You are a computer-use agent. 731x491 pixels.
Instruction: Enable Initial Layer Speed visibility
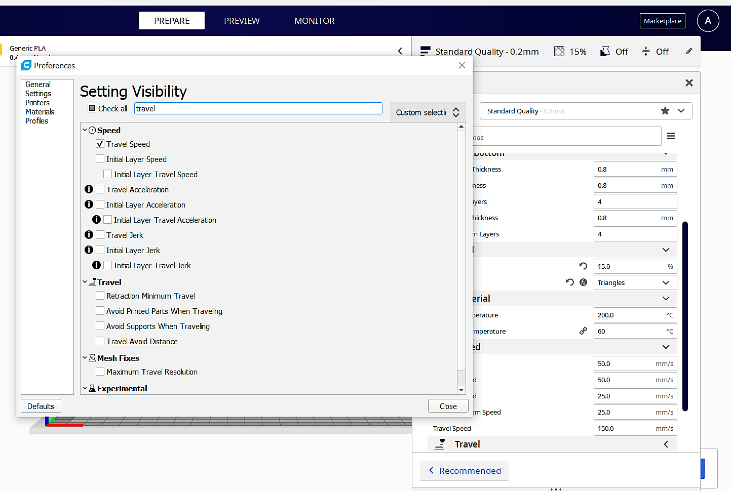(100, 159)
